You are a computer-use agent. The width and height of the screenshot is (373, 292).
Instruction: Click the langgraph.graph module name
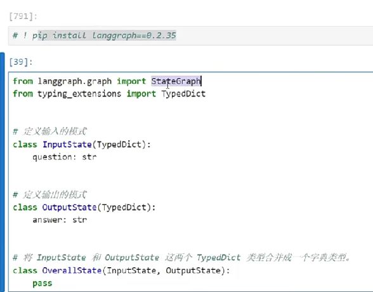75,81
